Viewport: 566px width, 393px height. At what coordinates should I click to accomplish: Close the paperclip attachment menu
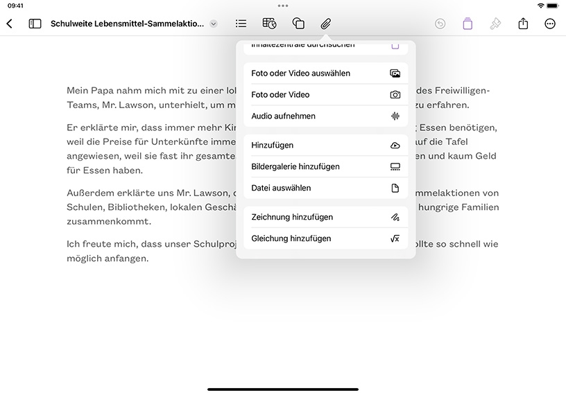(x=325, y=24)
